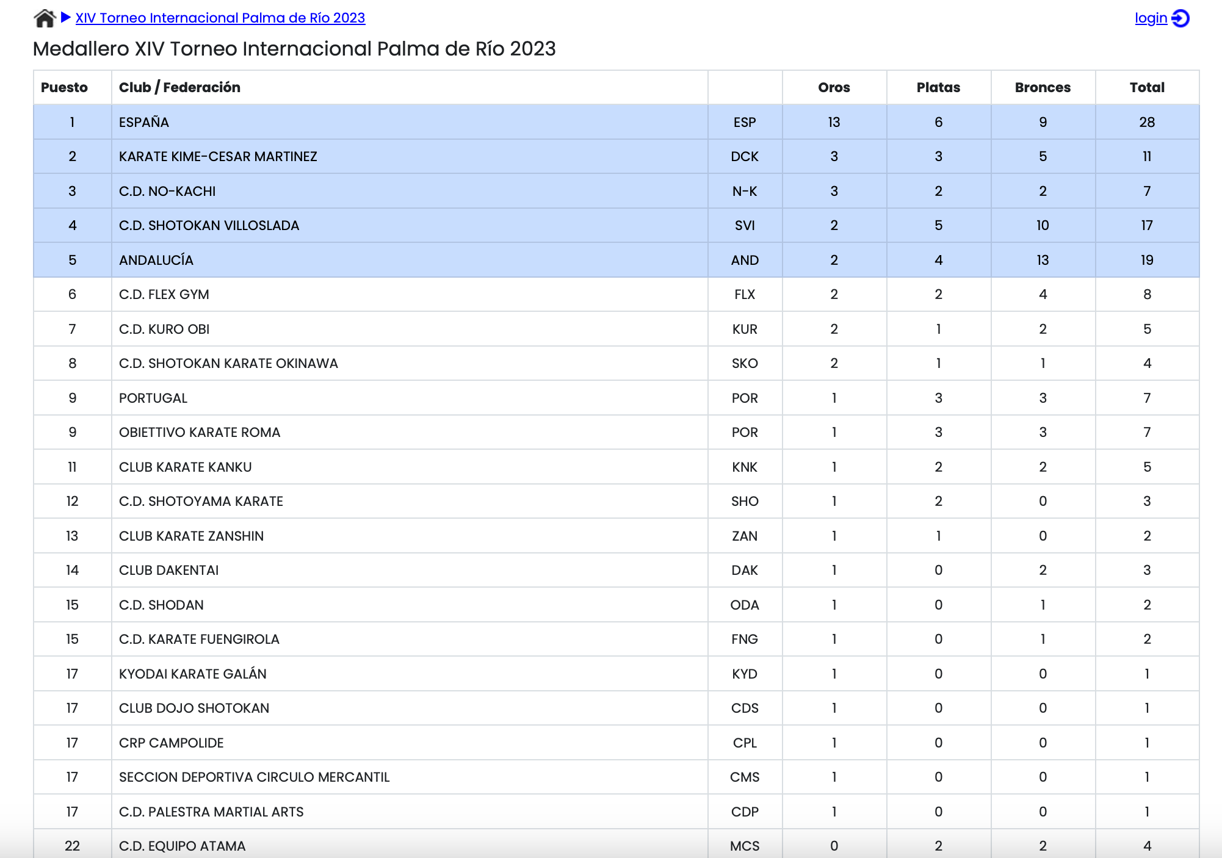This screenshot has width=1222, height=858.
Task: Click the CPL club code
Action: (x=745, y=743)
